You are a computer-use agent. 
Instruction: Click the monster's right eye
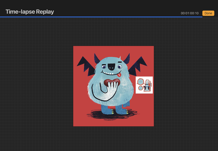pos(119,67)
